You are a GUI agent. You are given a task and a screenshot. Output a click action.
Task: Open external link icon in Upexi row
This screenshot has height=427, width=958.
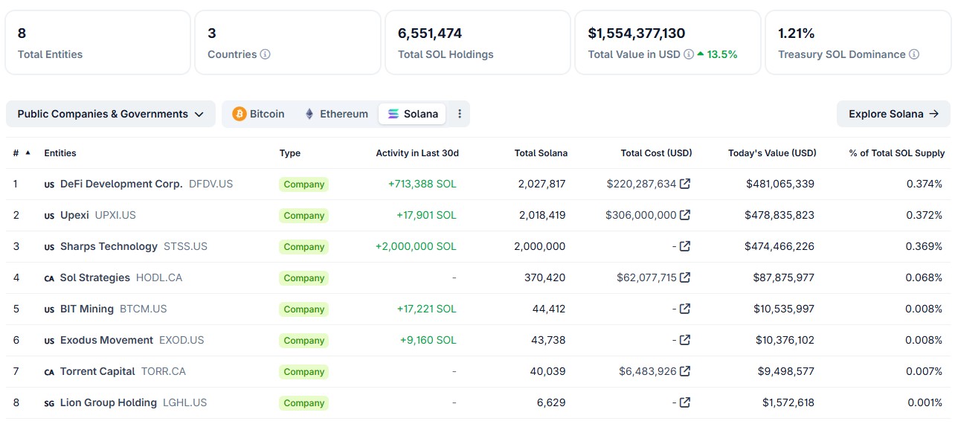click(685, 215)
